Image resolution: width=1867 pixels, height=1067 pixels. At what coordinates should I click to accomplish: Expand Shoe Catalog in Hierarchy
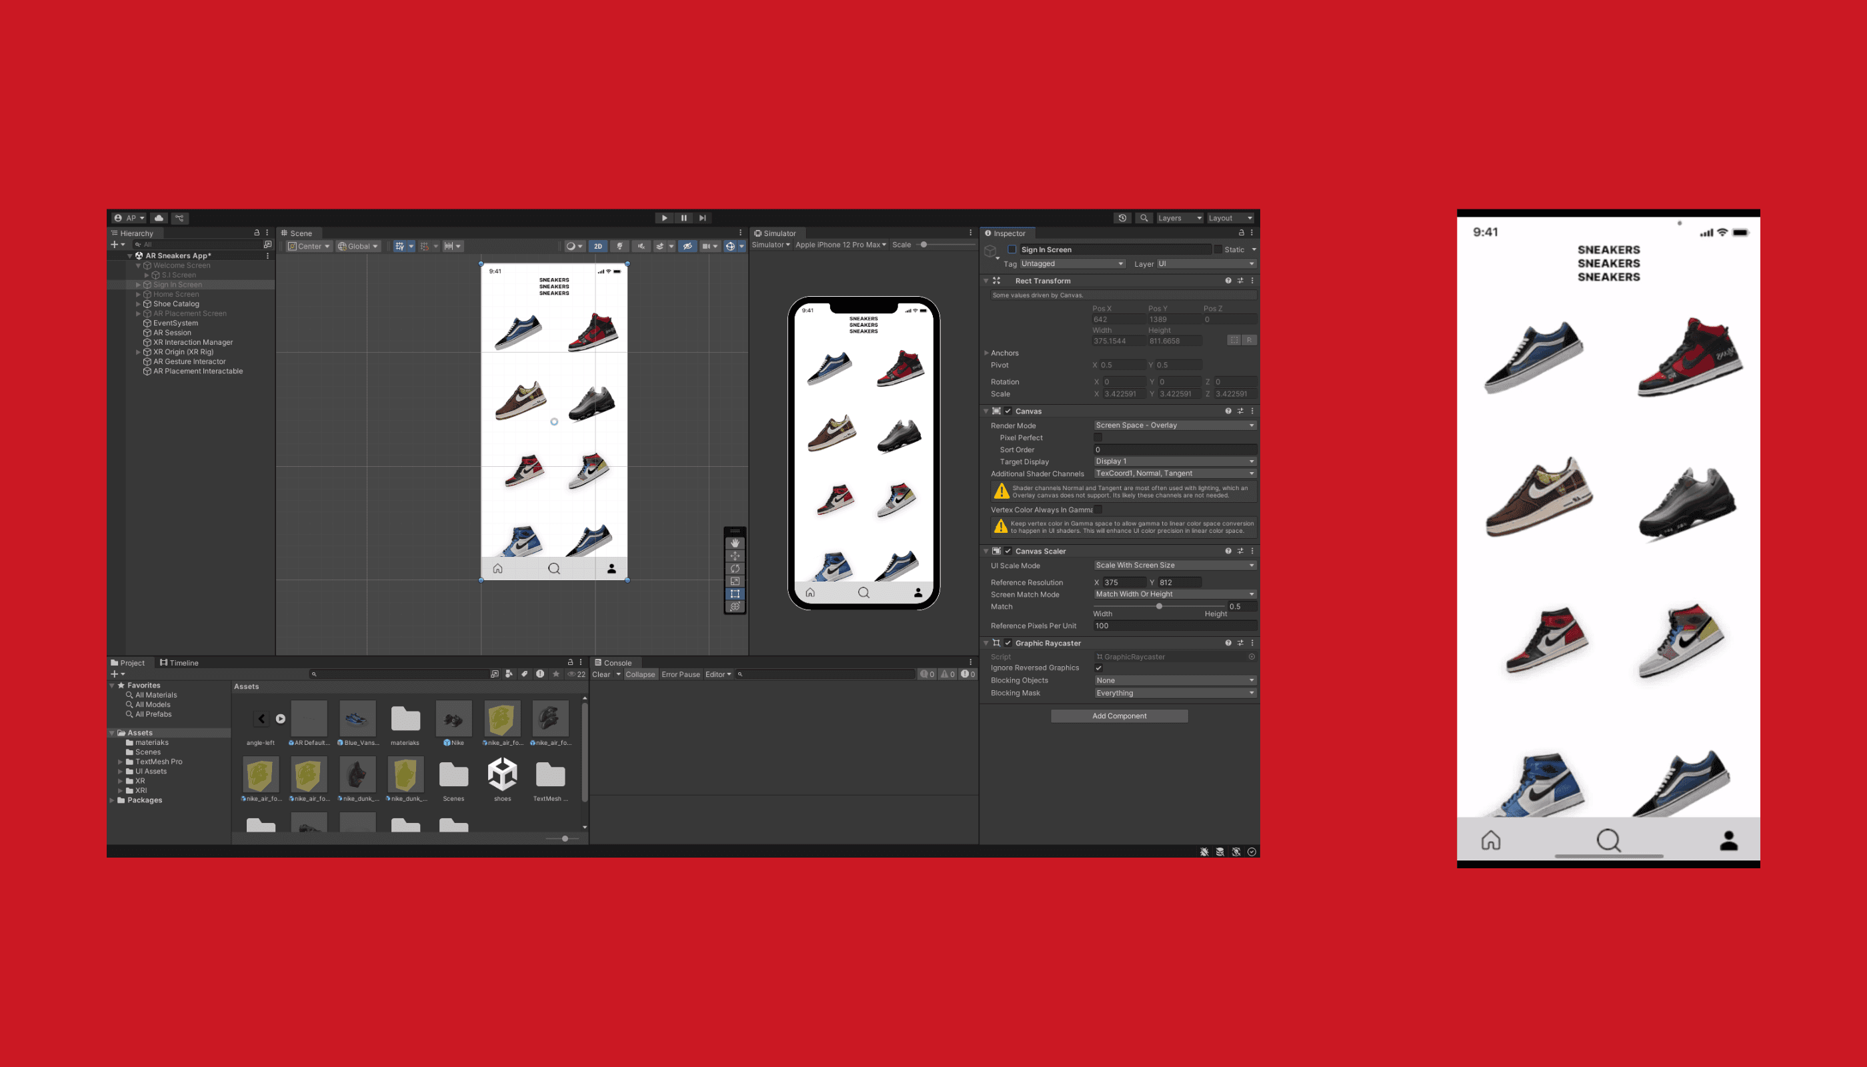tap(138, 304)
